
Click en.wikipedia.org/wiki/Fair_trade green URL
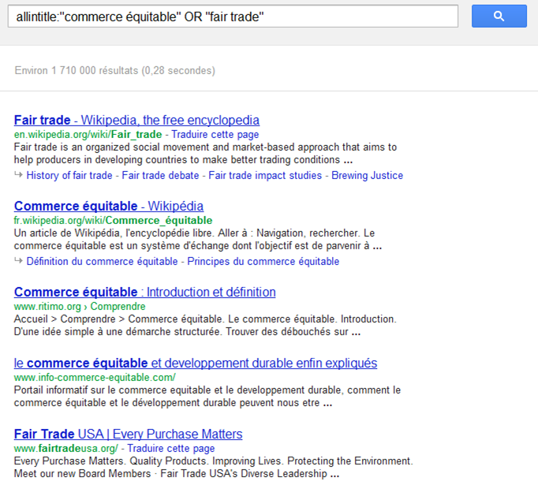(88, 134)
